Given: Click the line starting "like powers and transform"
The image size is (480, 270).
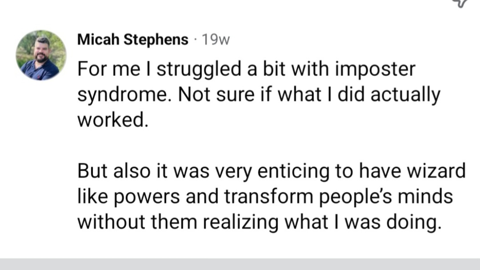Looking at the screenshot, I should pyautogui.click(x=265, y=196).
